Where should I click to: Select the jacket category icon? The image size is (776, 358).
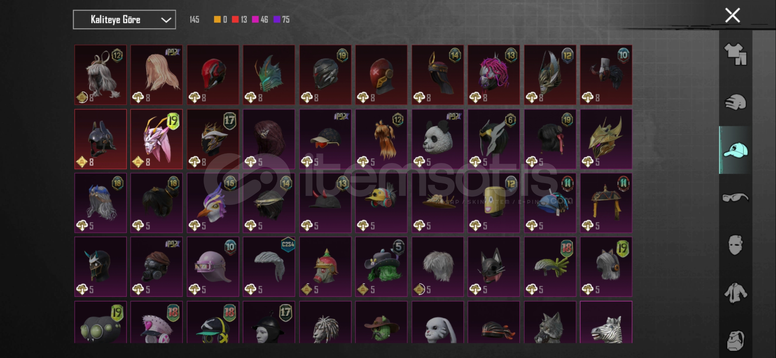coord(735,293)
